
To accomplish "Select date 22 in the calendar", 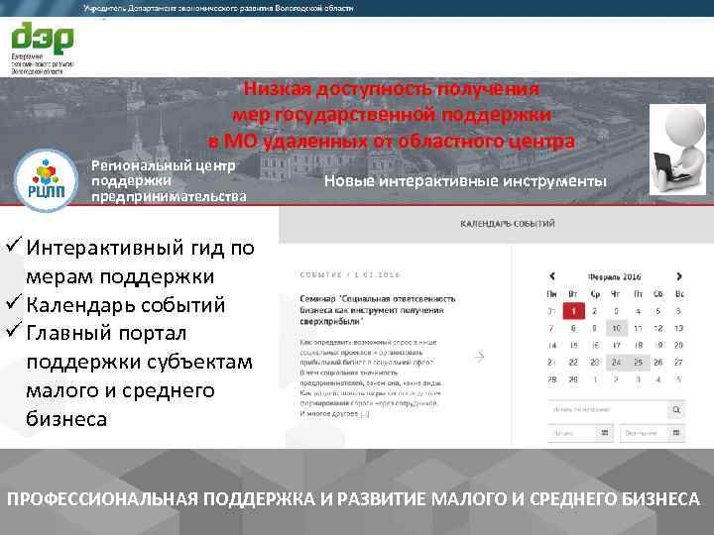I will pyautogui.click(x=573, y=363).
